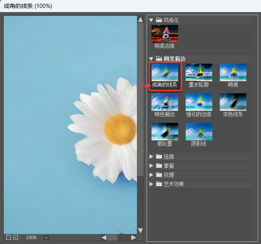Collapse the 风格化 filter category
The image size is (261, 244).
point(152,20)
